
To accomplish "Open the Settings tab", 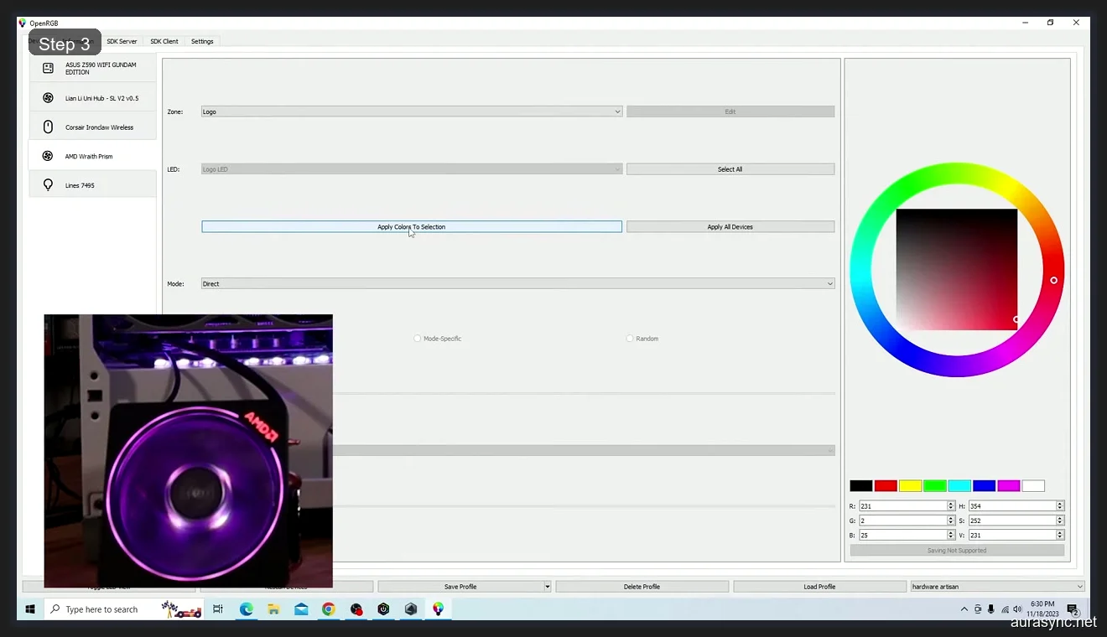I will (x=202, y=41).
